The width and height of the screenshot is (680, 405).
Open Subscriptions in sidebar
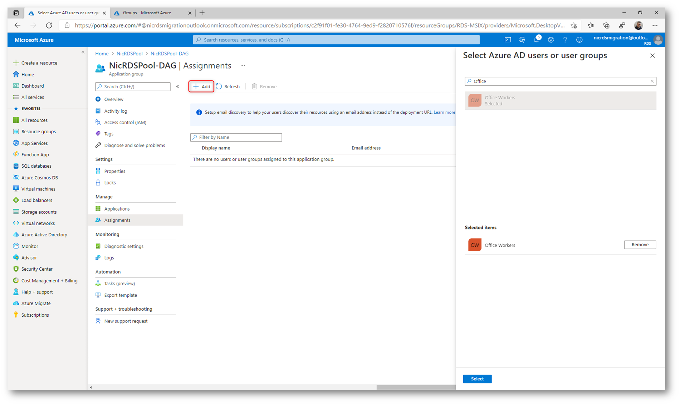[x=35, y=315]
